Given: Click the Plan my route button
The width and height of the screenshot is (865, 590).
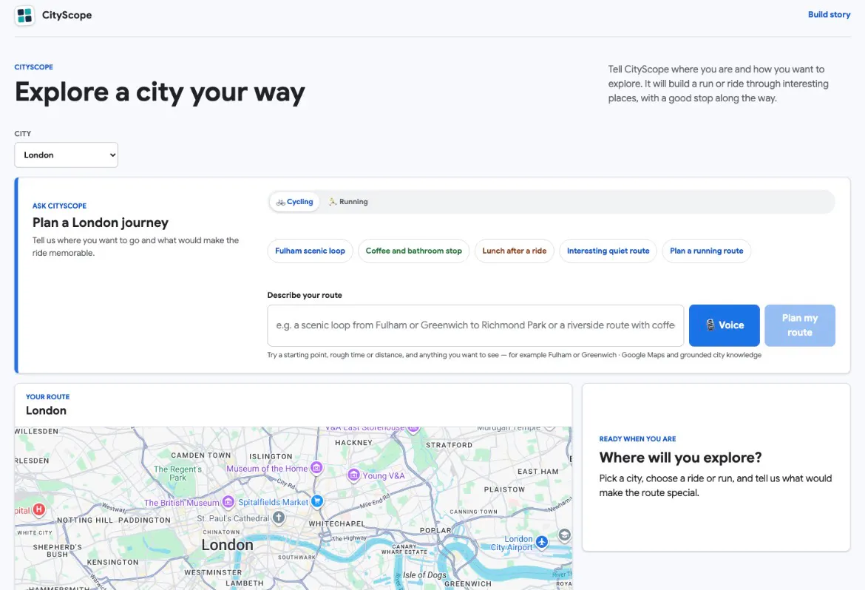Looking at the screenshot, I should coord(800,325).
